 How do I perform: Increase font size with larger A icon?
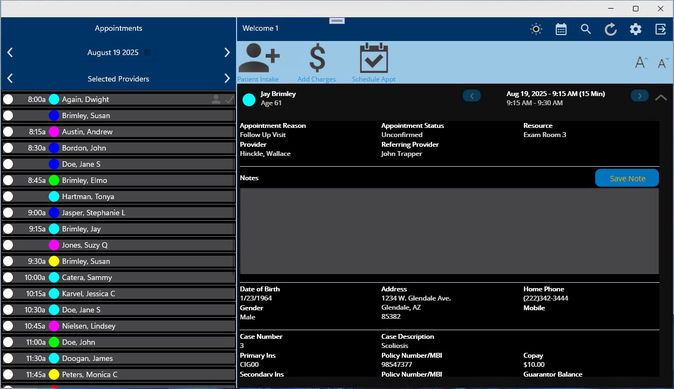coord(641,62)
